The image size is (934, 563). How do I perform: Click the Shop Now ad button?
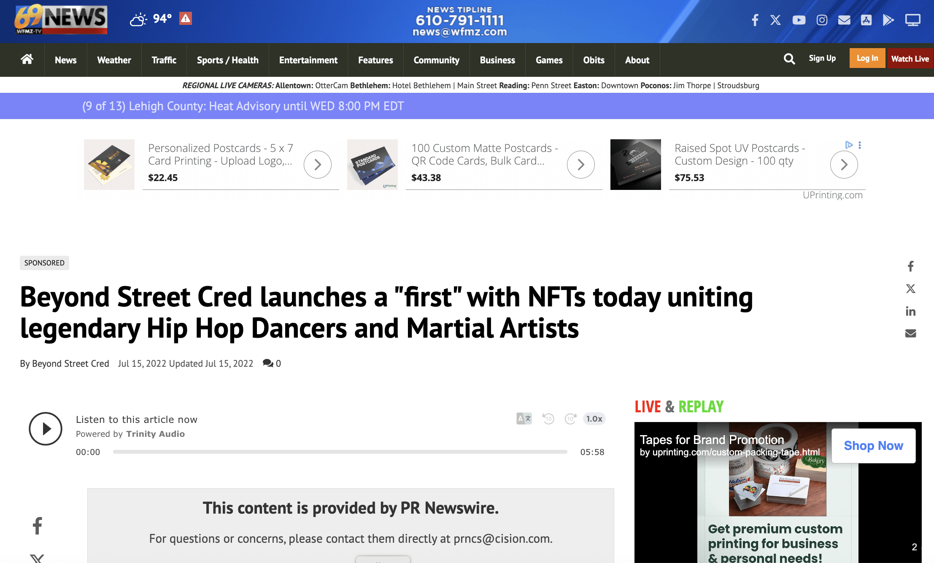[873, 446]
